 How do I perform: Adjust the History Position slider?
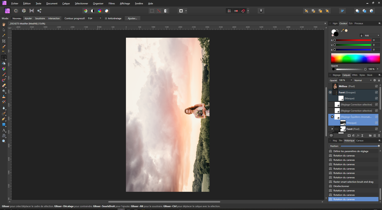coord(360,146)
